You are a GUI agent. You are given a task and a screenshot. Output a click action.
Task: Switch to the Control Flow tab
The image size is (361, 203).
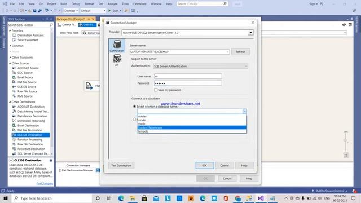click(x=67, y=25)
